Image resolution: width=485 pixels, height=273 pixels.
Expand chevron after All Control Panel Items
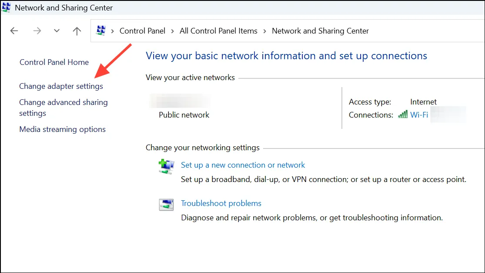point(264,31)
